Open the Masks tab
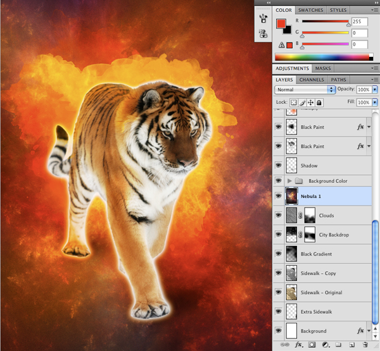 [x=323, y=68]
